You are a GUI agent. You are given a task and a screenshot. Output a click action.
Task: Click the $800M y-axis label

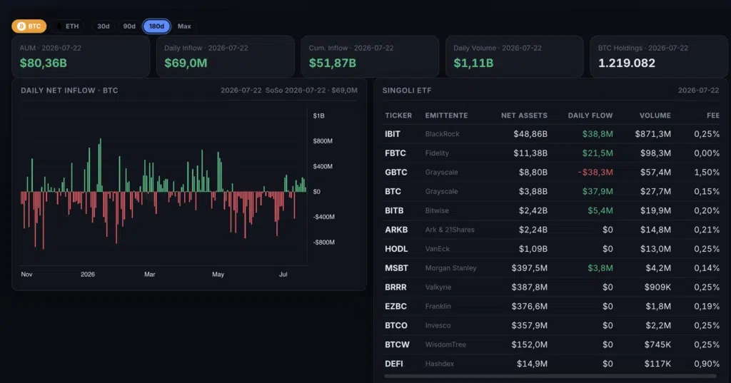click(323, 141)
